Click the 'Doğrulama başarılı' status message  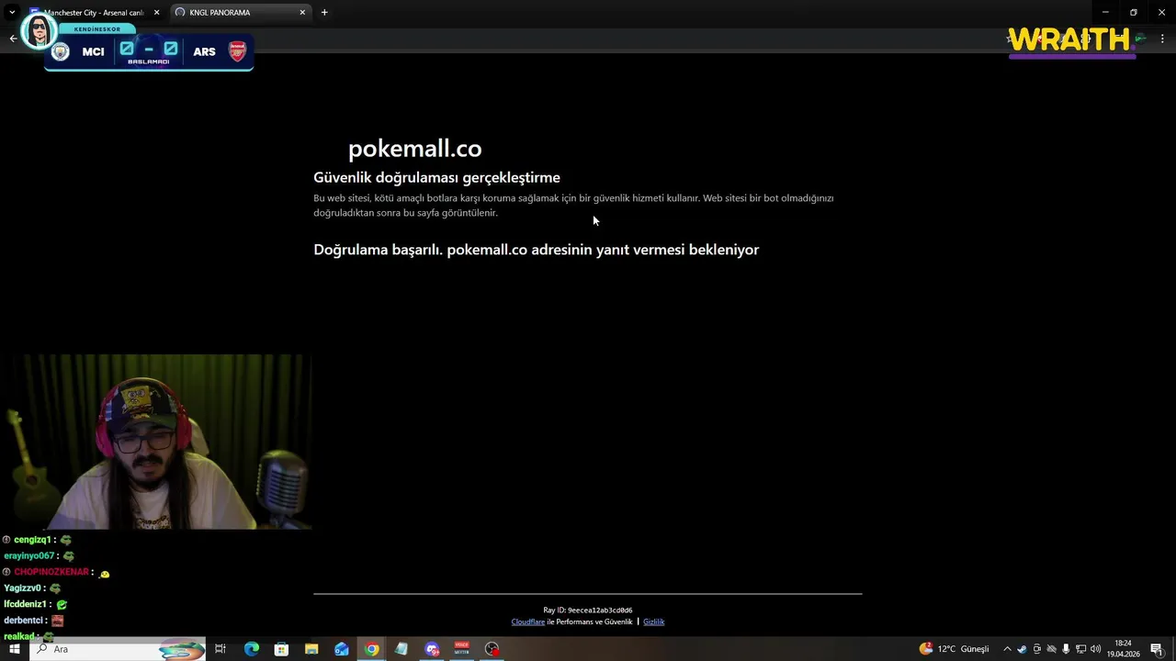(537, 250)
